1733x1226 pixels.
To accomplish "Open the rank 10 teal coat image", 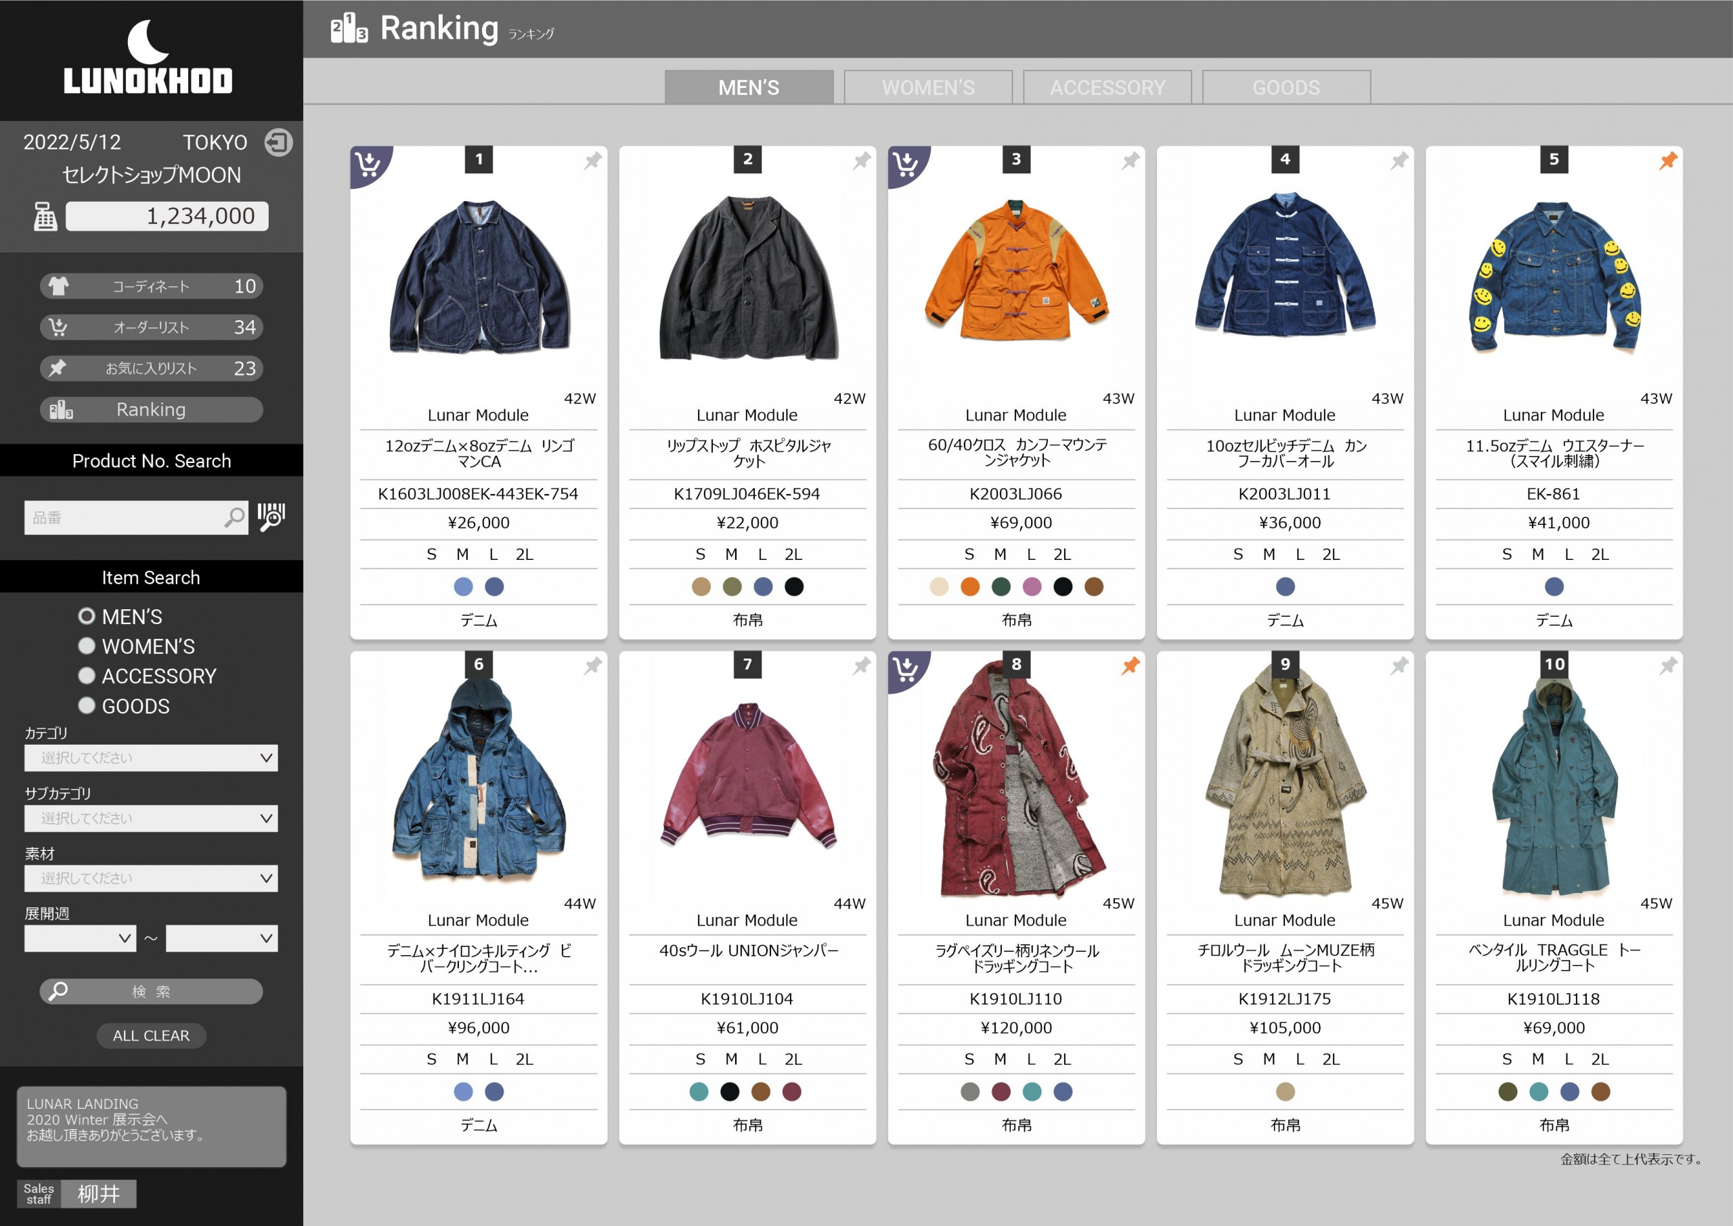I will tap(1554, 785).
